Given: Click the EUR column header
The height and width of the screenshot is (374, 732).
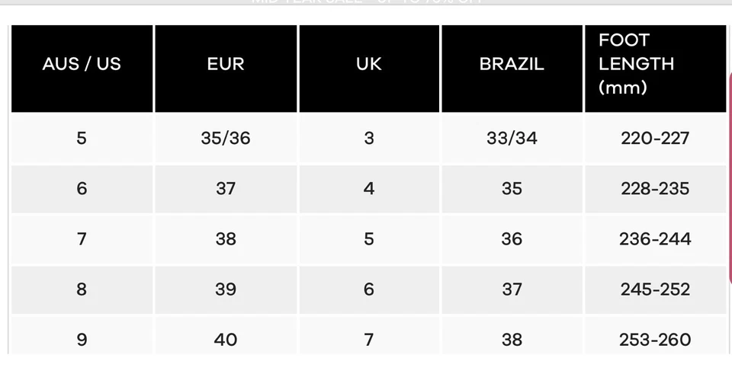Looking at the screenshot, I should tap(226, 64).
